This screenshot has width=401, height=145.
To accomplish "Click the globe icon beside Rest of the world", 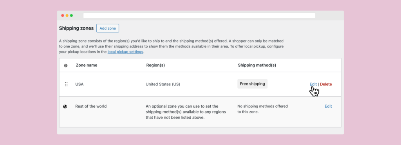I will pos(65,106).
